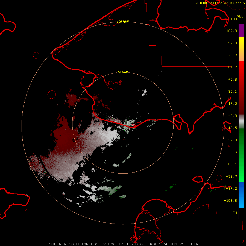This screenshot has width=246, height=246.
Task: Click the 45.6 legend value
Action: point(233,79)
